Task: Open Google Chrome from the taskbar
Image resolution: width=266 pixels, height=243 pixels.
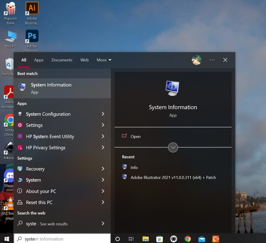Action: (x=188, y=239)
